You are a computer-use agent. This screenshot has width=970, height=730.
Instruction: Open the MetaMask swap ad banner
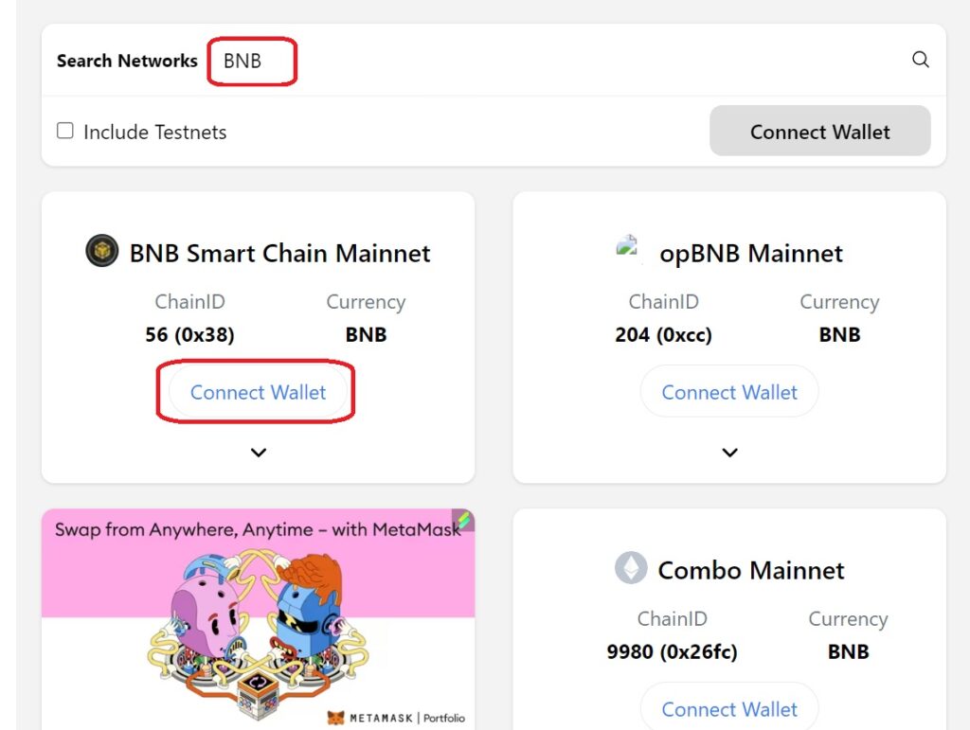click(258, 618)
